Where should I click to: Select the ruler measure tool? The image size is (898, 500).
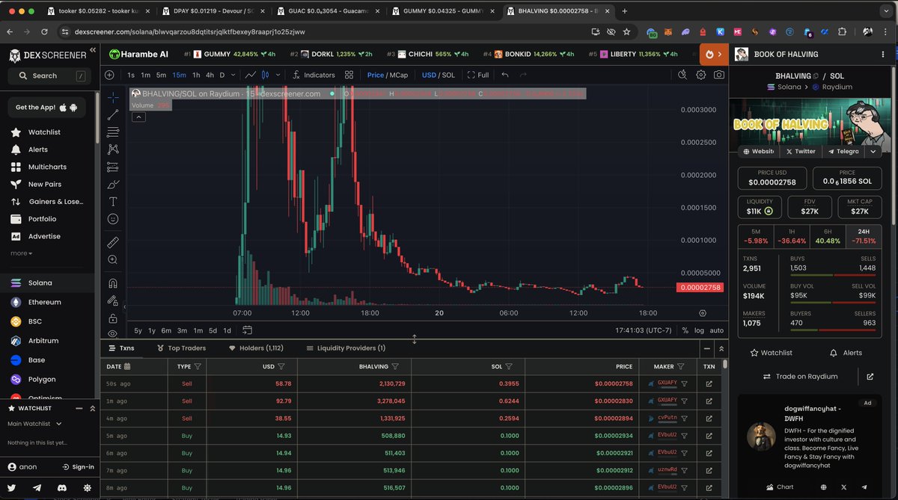pos(113,242)
